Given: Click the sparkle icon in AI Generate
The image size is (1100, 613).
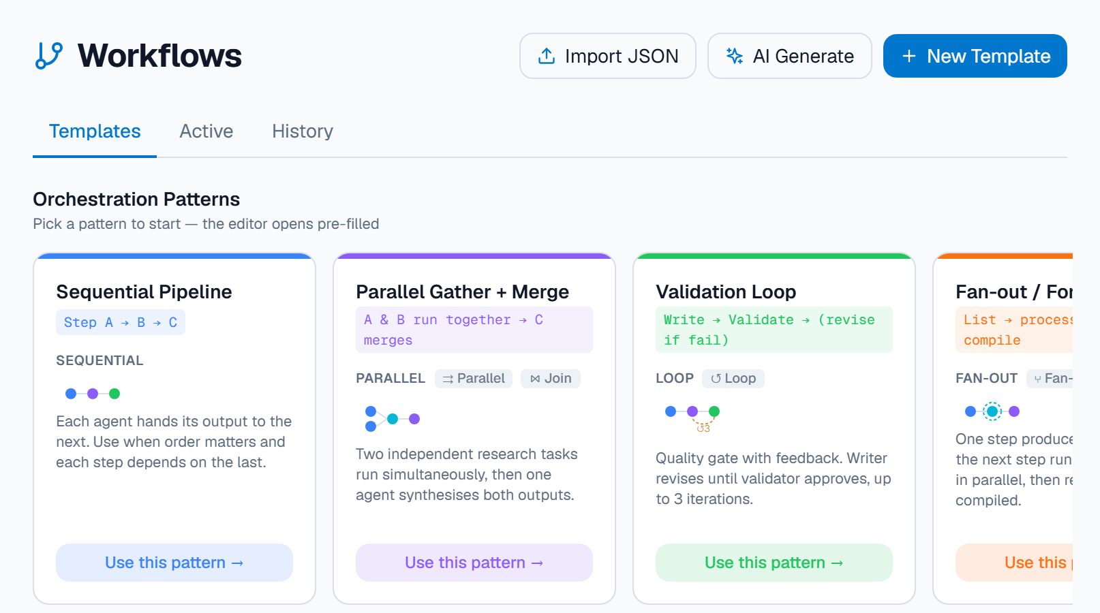Looking at the screenshot, I should tap(735, 56).
